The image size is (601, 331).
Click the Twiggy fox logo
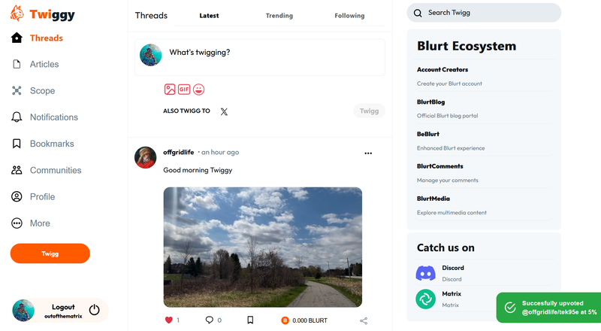pos(17,14)
